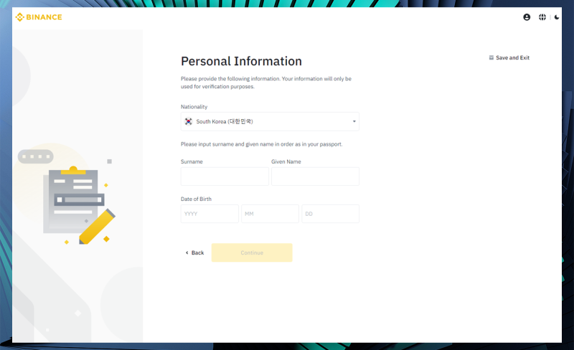Open the Nationality dropdown field
This screenshot has height=350, width=574.
click(270, 121)
